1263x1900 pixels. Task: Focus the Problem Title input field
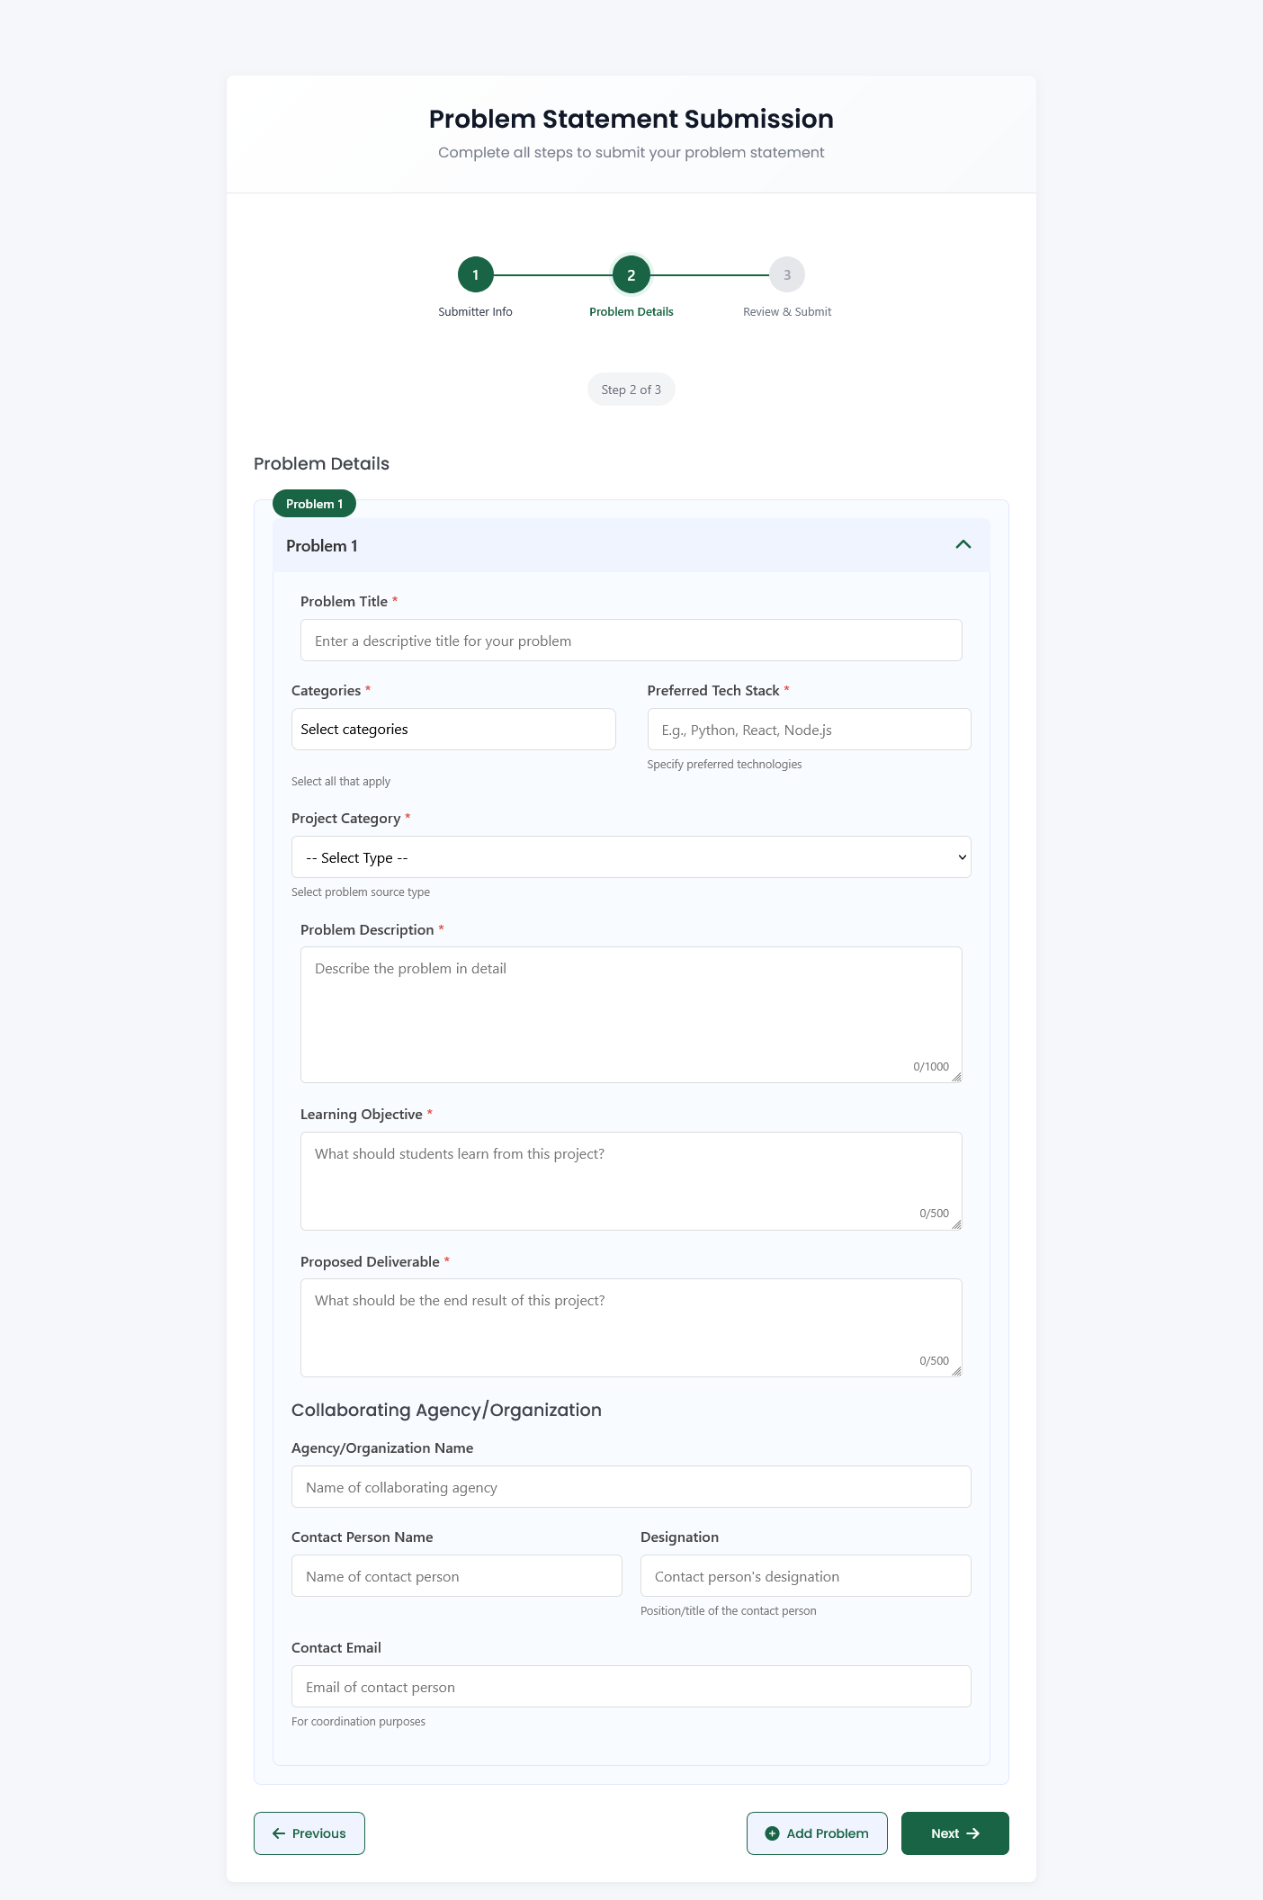click(631, 641)
